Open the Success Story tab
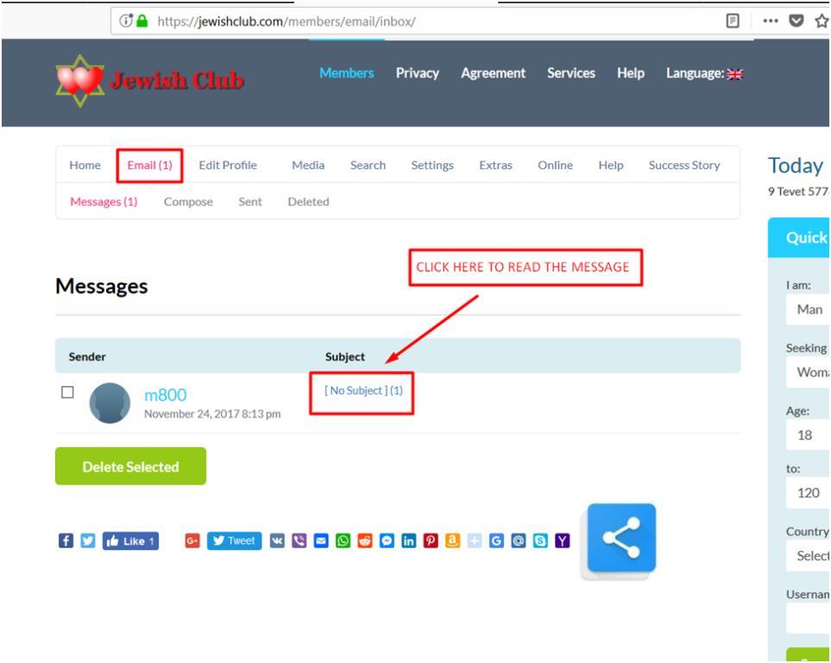 (684, 166)
